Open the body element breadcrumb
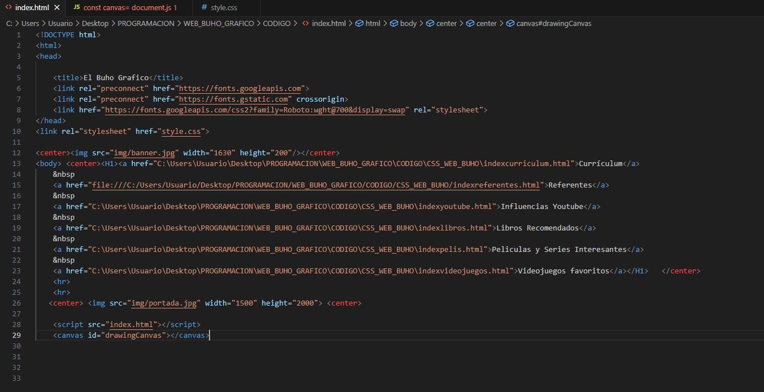 pyautogui.click(x=408, y=23)
